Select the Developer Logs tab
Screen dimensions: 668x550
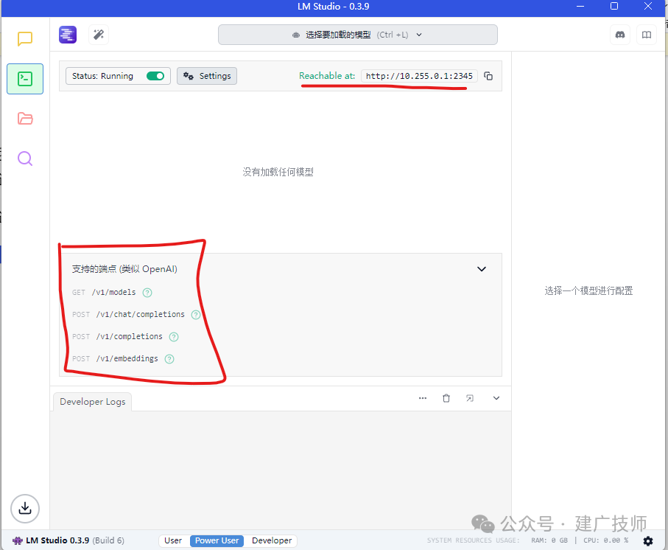point(93,402)
